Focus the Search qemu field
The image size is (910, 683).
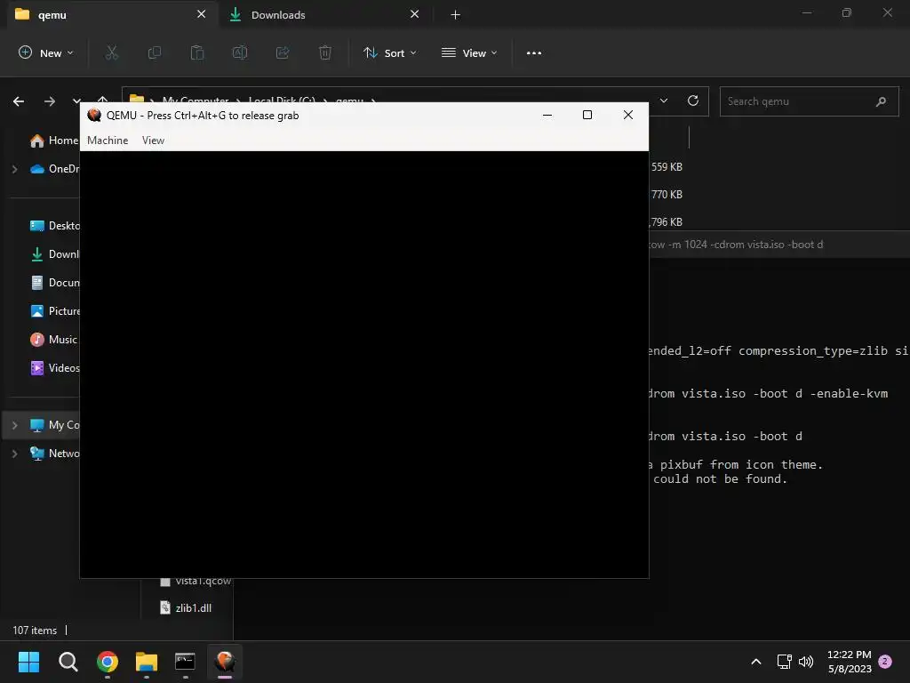pyautogui.click(x=809, y=101)
